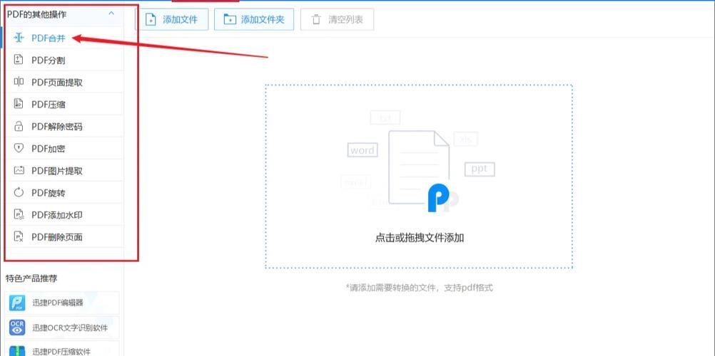Click the PDF合并 merge icon
Viewport: 715px width, 356px height.
click(19, 38)
